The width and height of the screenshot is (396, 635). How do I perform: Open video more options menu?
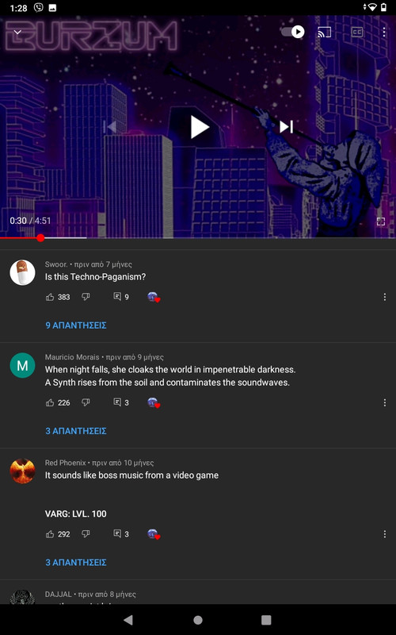click(x=384, y=32)
